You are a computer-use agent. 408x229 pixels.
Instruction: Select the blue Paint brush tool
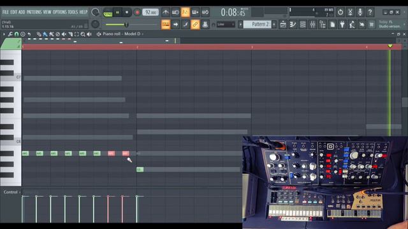[45, 34]
